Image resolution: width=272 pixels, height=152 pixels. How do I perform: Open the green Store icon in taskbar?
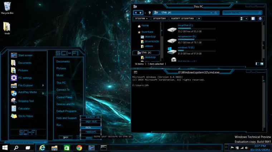(x=67, y=147)
